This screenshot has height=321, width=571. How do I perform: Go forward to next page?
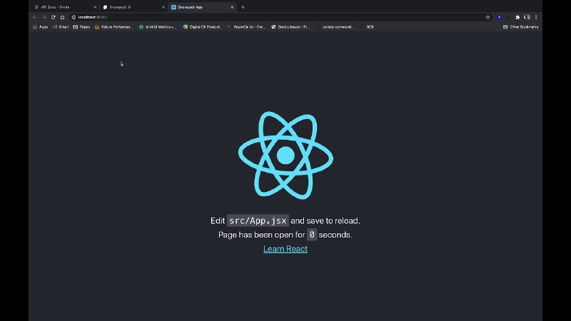[x=44, y=17]
